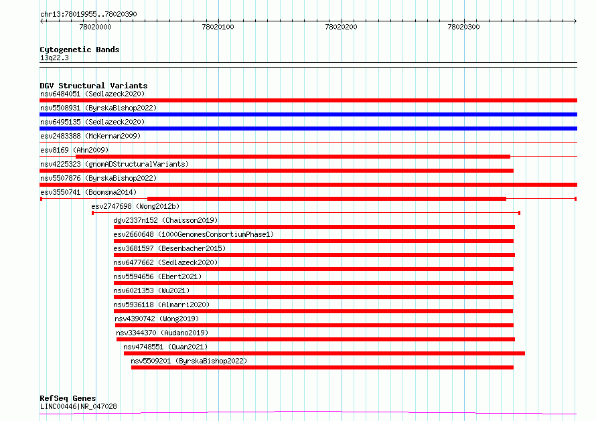Select the magenta LINC00446 gene line
This screenshot has height=421, width=596.
(x=308, y=413)
